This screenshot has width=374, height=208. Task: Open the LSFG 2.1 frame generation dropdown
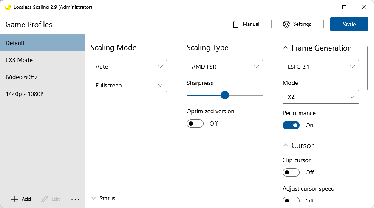(x=320, y=67)
